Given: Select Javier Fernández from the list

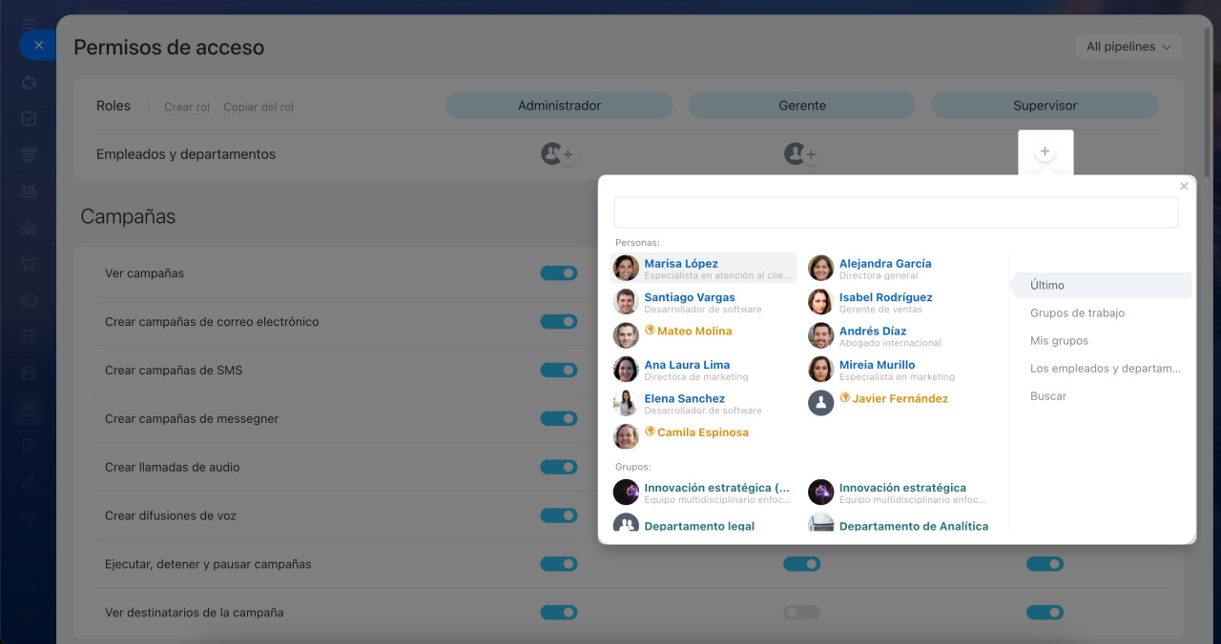Looking at the screenshot, I should 899,403.
